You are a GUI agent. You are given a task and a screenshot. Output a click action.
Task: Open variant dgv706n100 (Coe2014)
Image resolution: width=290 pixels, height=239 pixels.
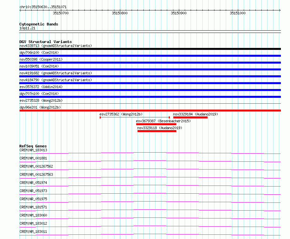tap(39, 52)
